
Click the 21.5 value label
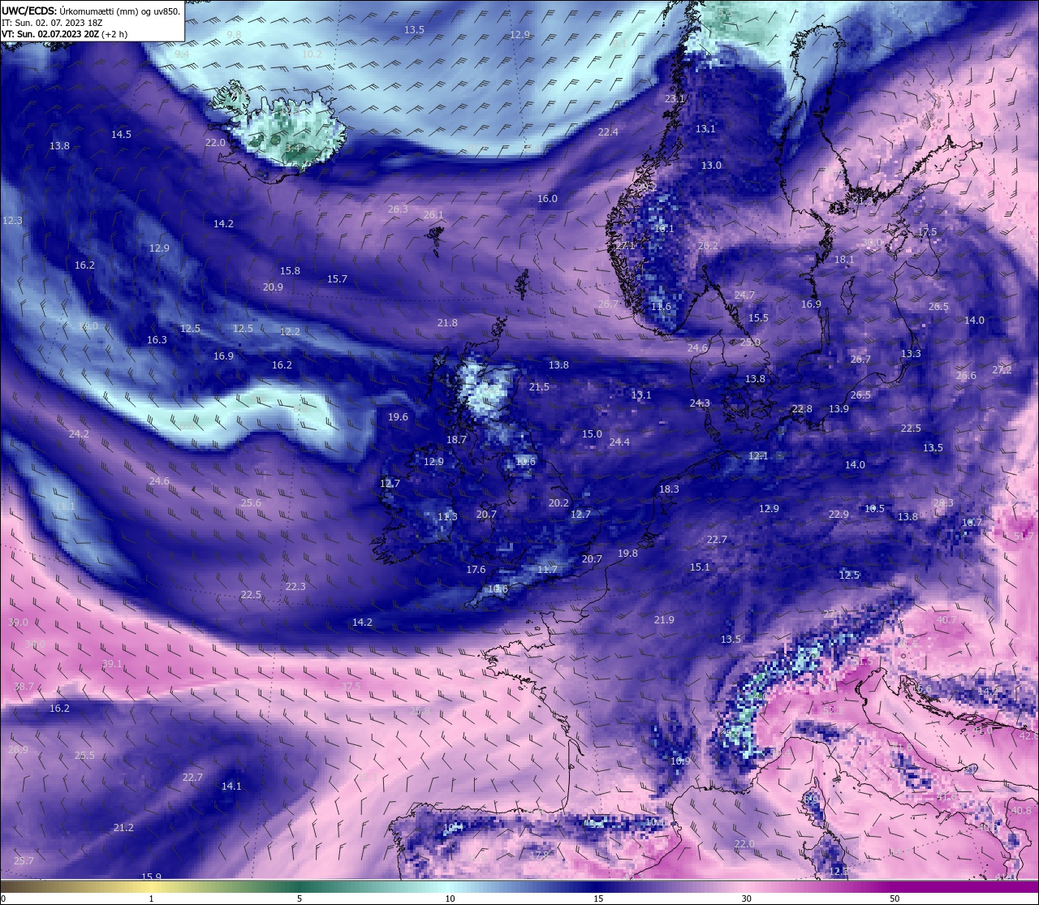point(539,388)
